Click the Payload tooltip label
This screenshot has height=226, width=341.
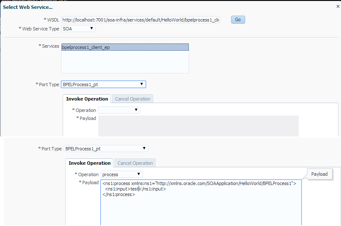coord(319,174)
